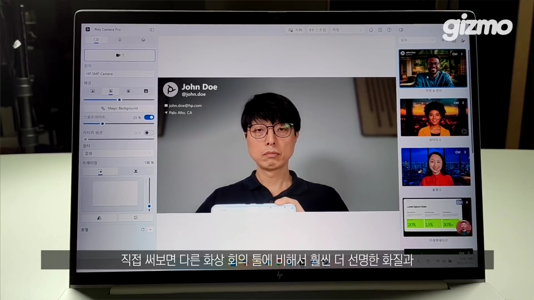The width and height of the screenshot is (534, 300).
Task: Select the 워터마크 scene thumbnail
Action: 434,117
